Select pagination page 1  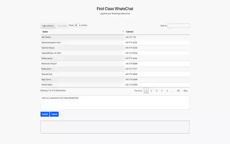pyautogui.click(x=146, y=91)
